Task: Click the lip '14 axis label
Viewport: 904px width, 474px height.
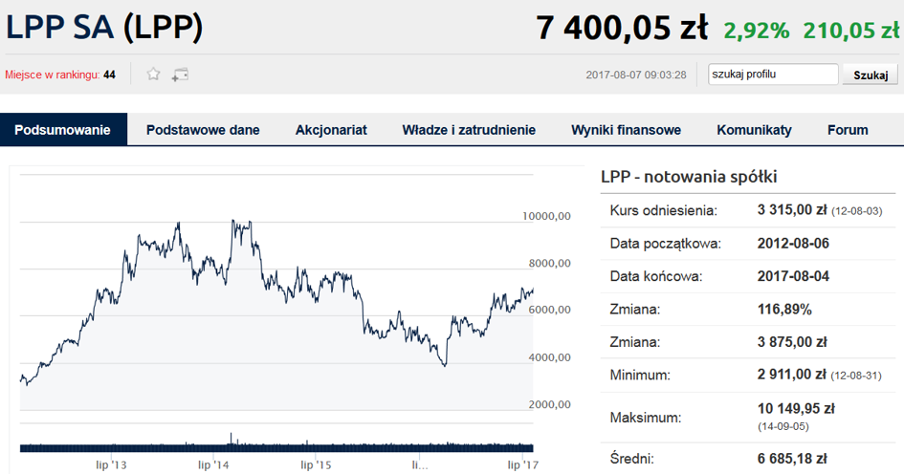Action: 213,464
